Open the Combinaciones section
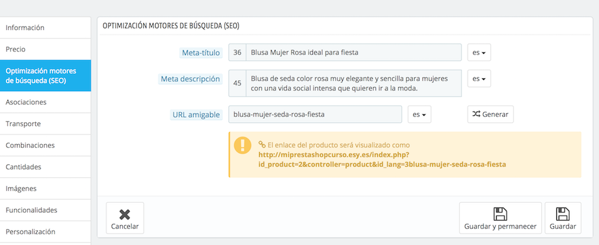The width and height of the screenshot is (599, 245). coord(45,146)
